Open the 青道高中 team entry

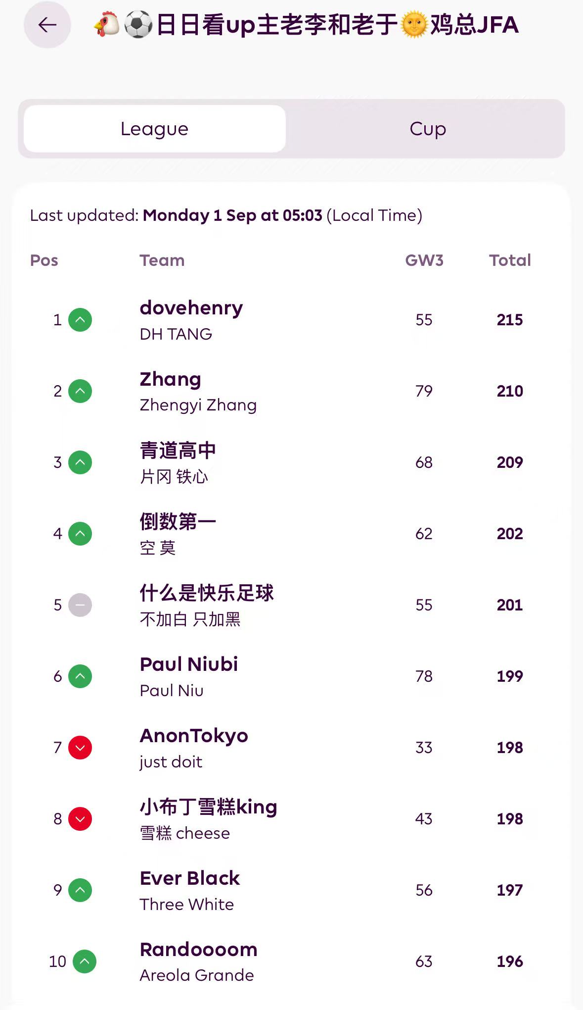(x=178, y=451)
